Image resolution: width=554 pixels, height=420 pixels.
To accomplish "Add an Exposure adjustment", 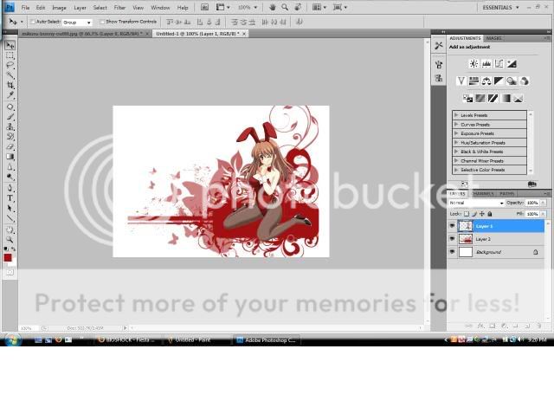I will [x=512, y=63].
